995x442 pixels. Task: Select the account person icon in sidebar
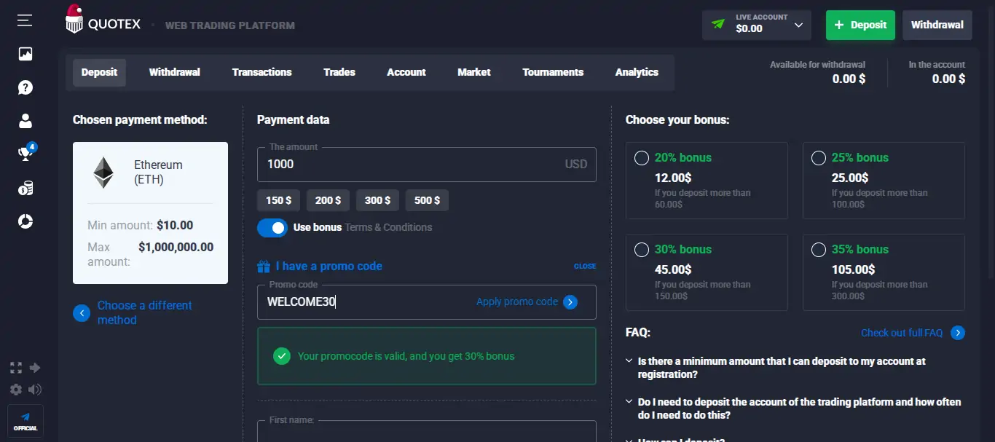pos(25,121)
